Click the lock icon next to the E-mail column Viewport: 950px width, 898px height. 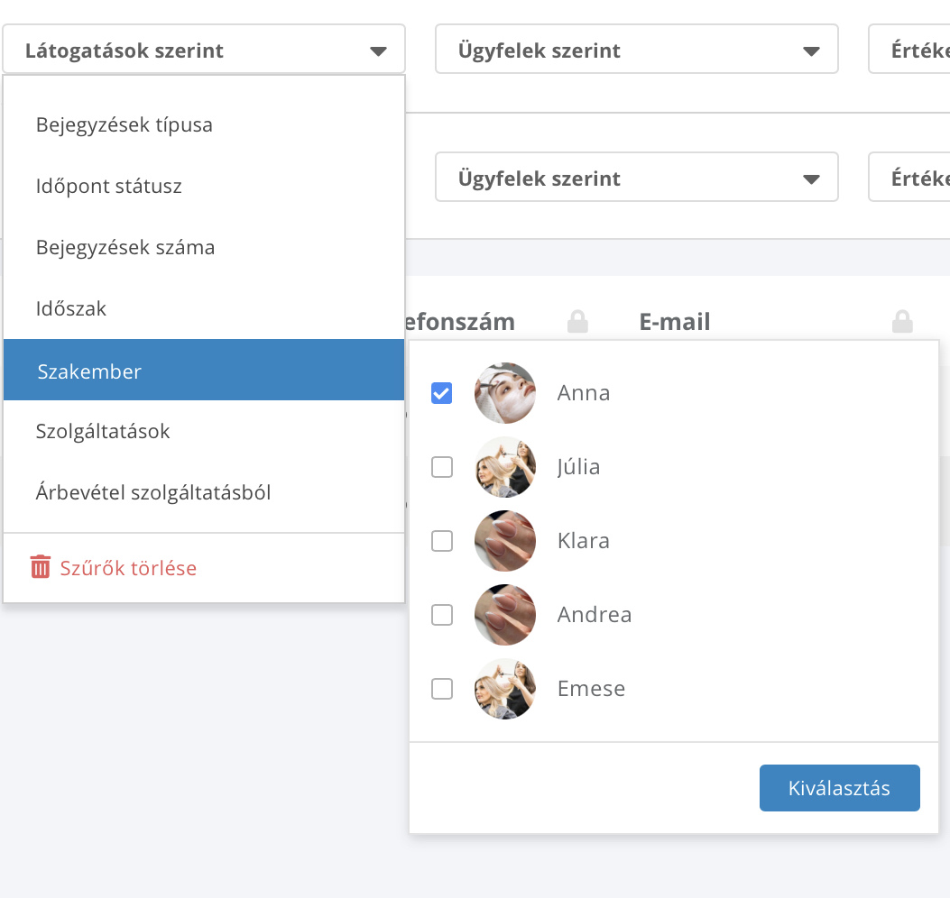point(902,321)
